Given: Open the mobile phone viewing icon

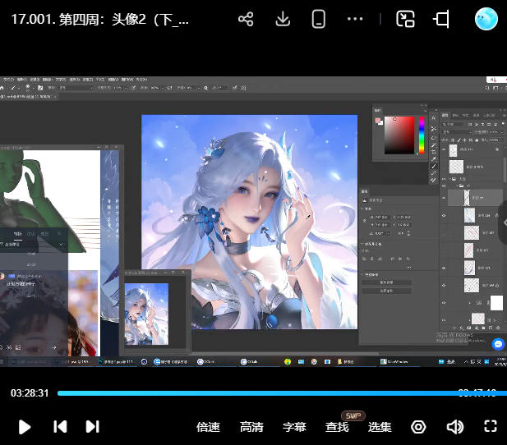Looking at the screenshot, I should click(x=319, y=20).
